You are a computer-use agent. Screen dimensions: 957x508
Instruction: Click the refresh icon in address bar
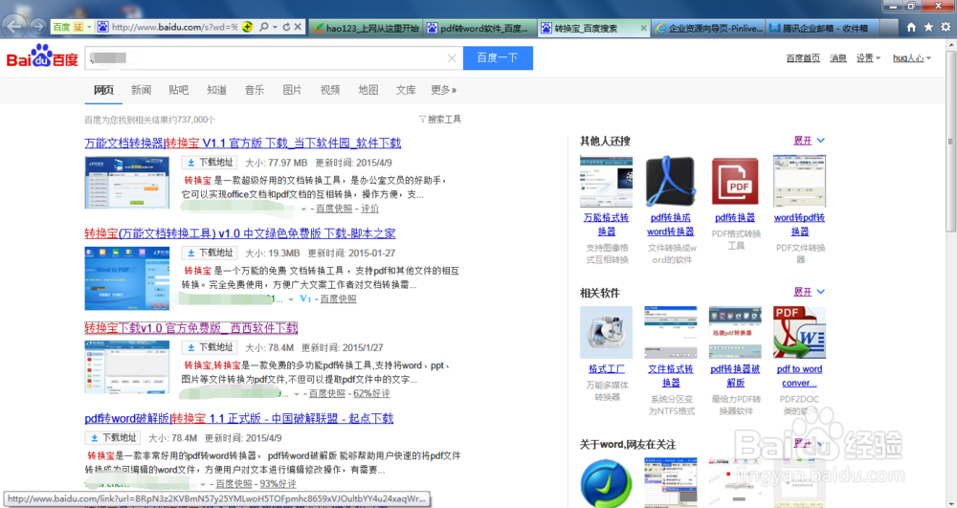point(285,27)
